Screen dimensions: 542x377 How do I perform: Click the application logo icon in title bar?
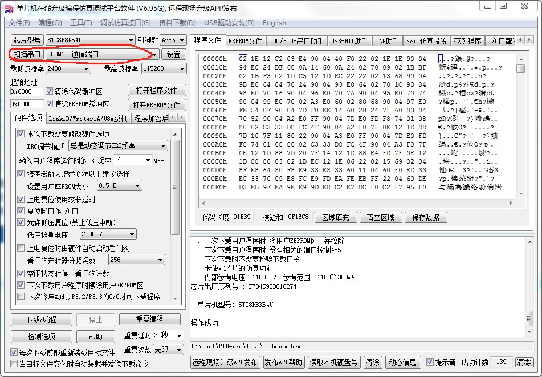pos(9,8)
